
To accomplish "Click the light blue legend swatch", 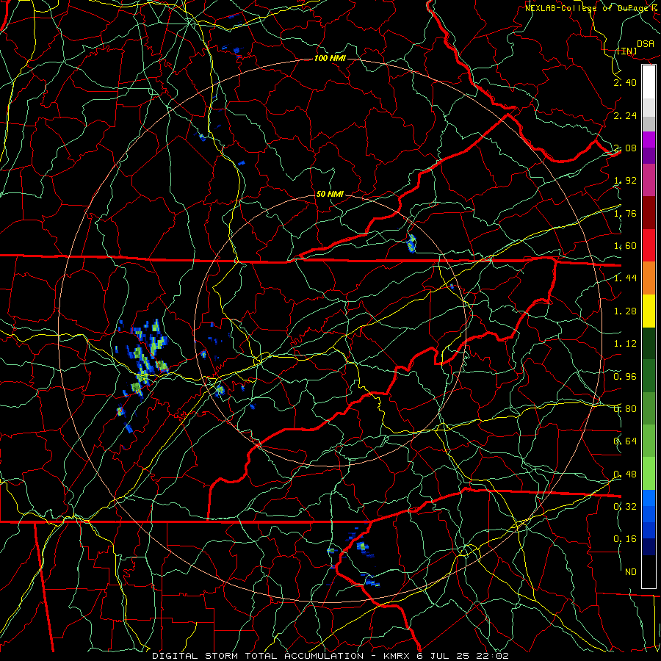I will click(x=649, y=498).
